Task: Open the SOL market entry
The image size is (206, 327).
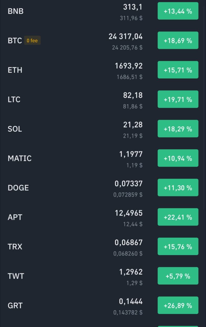Action: tap(103, 129)
